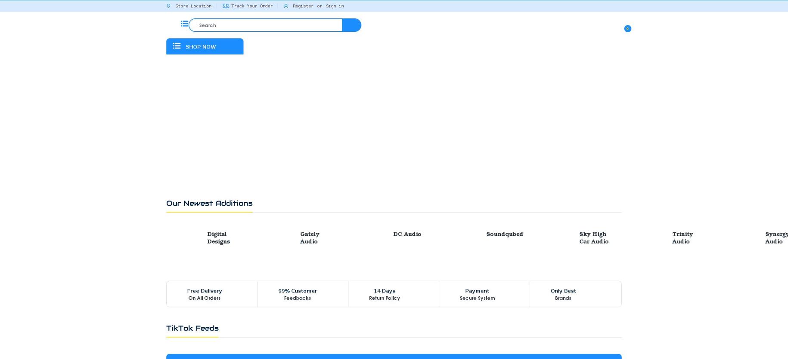Open the Trinity Audio brand

point(683,237)
